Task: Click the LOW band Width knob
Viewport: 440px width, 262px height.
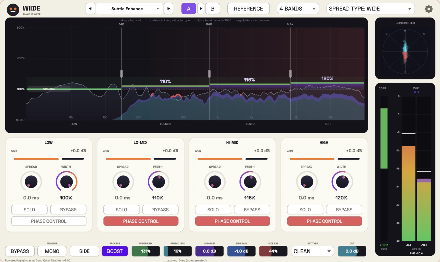Action: [66, 182]
